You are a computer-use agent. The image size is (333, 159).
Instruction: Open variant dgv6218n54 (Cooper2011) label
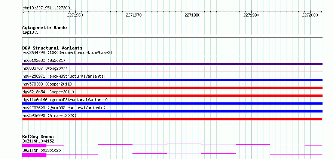(48, 92)
